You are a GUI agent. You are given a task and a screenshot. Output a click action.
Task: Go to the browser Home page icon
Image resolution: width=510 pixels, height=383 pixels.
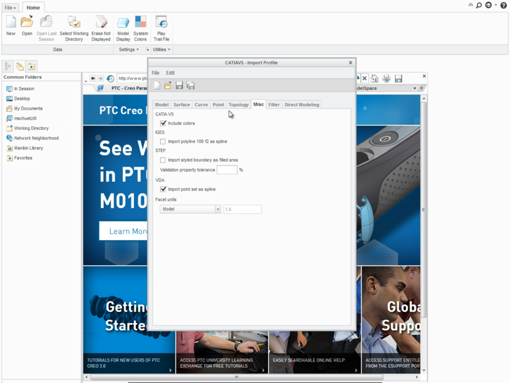coord(374,78)
